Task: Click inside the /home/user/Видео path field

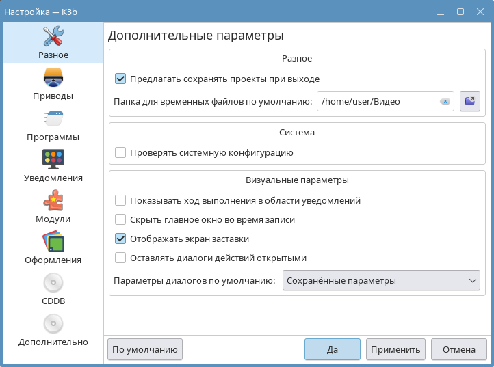Action: pos(376,101)
